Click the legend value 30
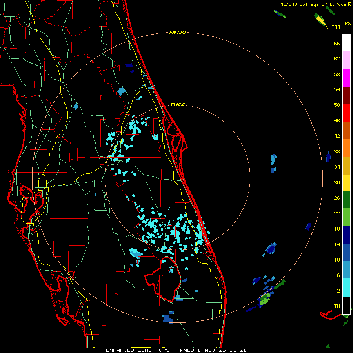The width and height of the screenshot is (353, 353). click(337, 182)
